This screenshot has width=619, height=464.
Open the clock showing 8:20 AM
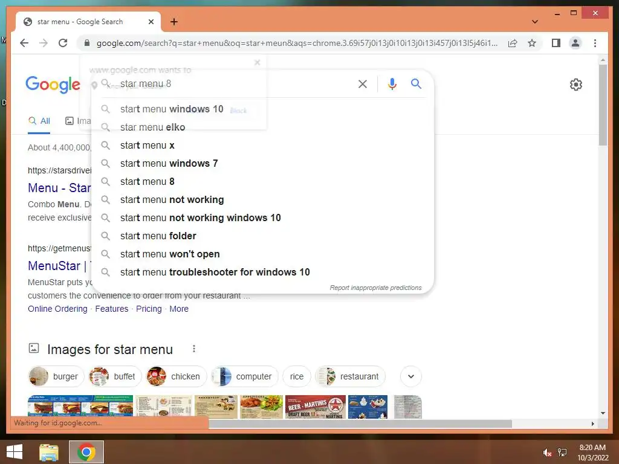[592, 452]
